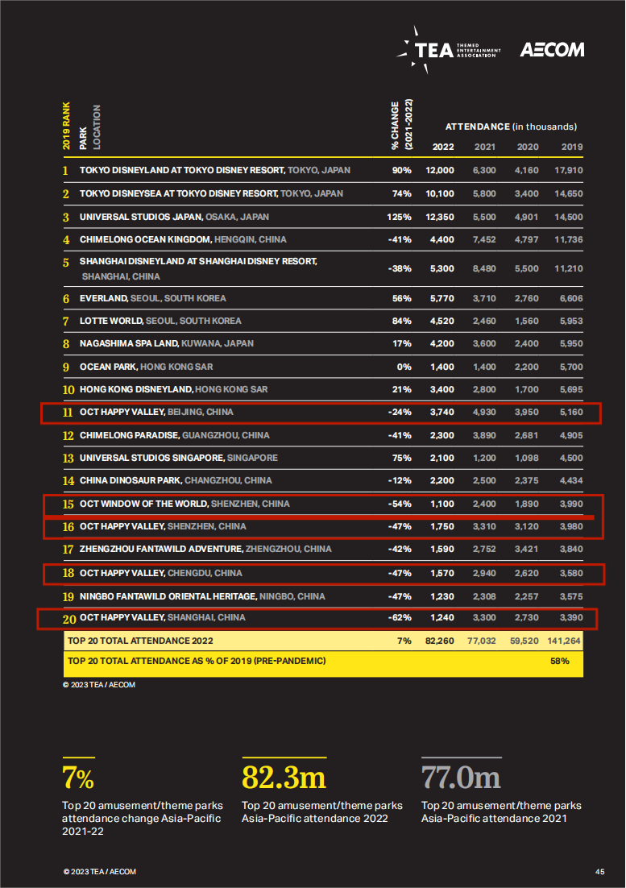This screenshot has height=888, width=626.
Task: Click Everland, Seoul, South Korea text
Action: 152,298
